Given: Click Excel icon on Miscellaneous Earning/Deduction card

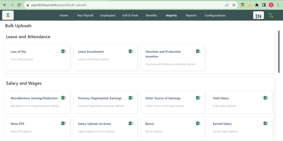Looking at the screenshot, I should coord(63,98).
